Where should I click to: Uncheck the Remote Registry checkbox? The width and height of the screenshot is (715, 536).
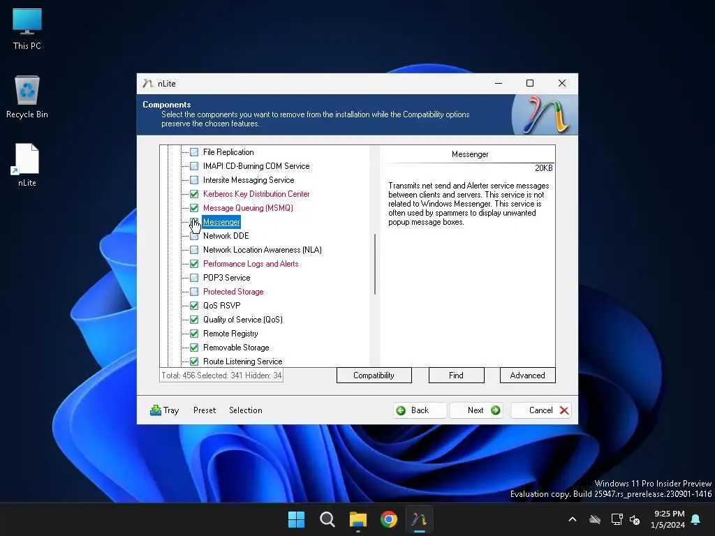click(194, 334)
